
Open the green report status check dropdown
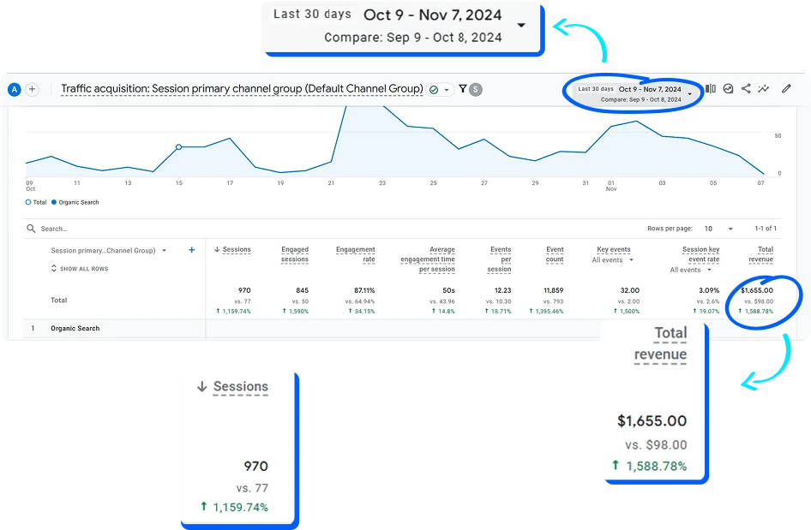pyautogui.click(x=439, y=89)
